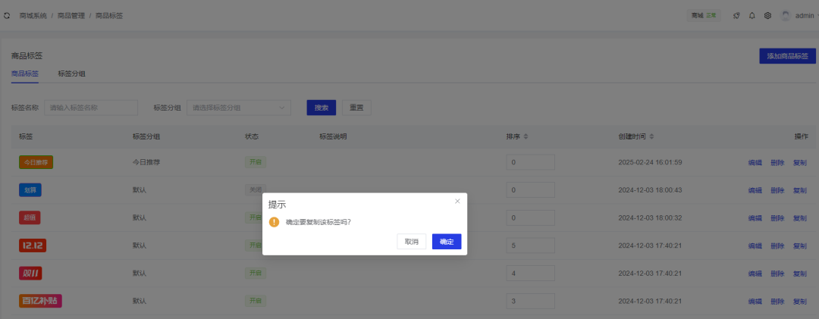The image size is (819, 319).
Task: Click the sort order field for 12.12 tag
Action: (530, 246)
